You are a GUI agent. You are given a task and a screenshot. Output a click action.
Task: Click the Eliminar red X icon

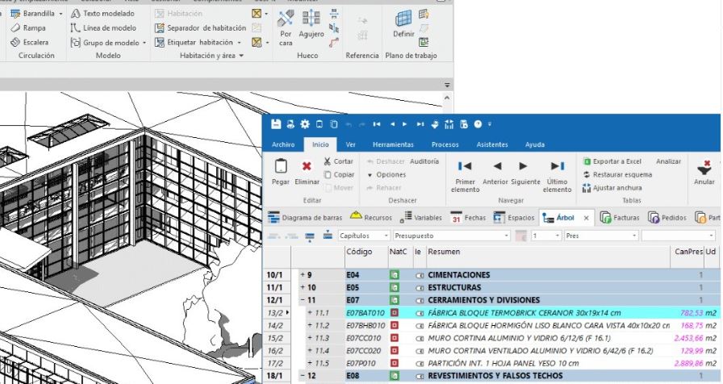(307, 167)
